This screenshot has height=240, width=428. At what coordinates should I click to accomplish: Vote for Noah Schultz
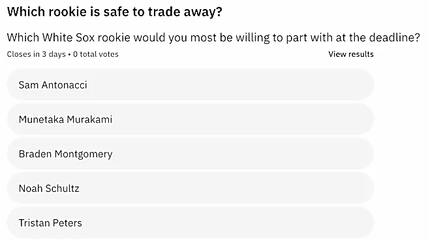tap(191, 188)
